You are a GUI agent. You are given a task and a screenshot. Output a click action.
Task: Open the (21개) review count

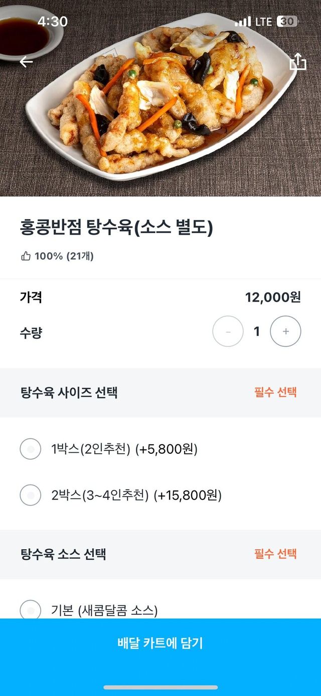(80, 256)
